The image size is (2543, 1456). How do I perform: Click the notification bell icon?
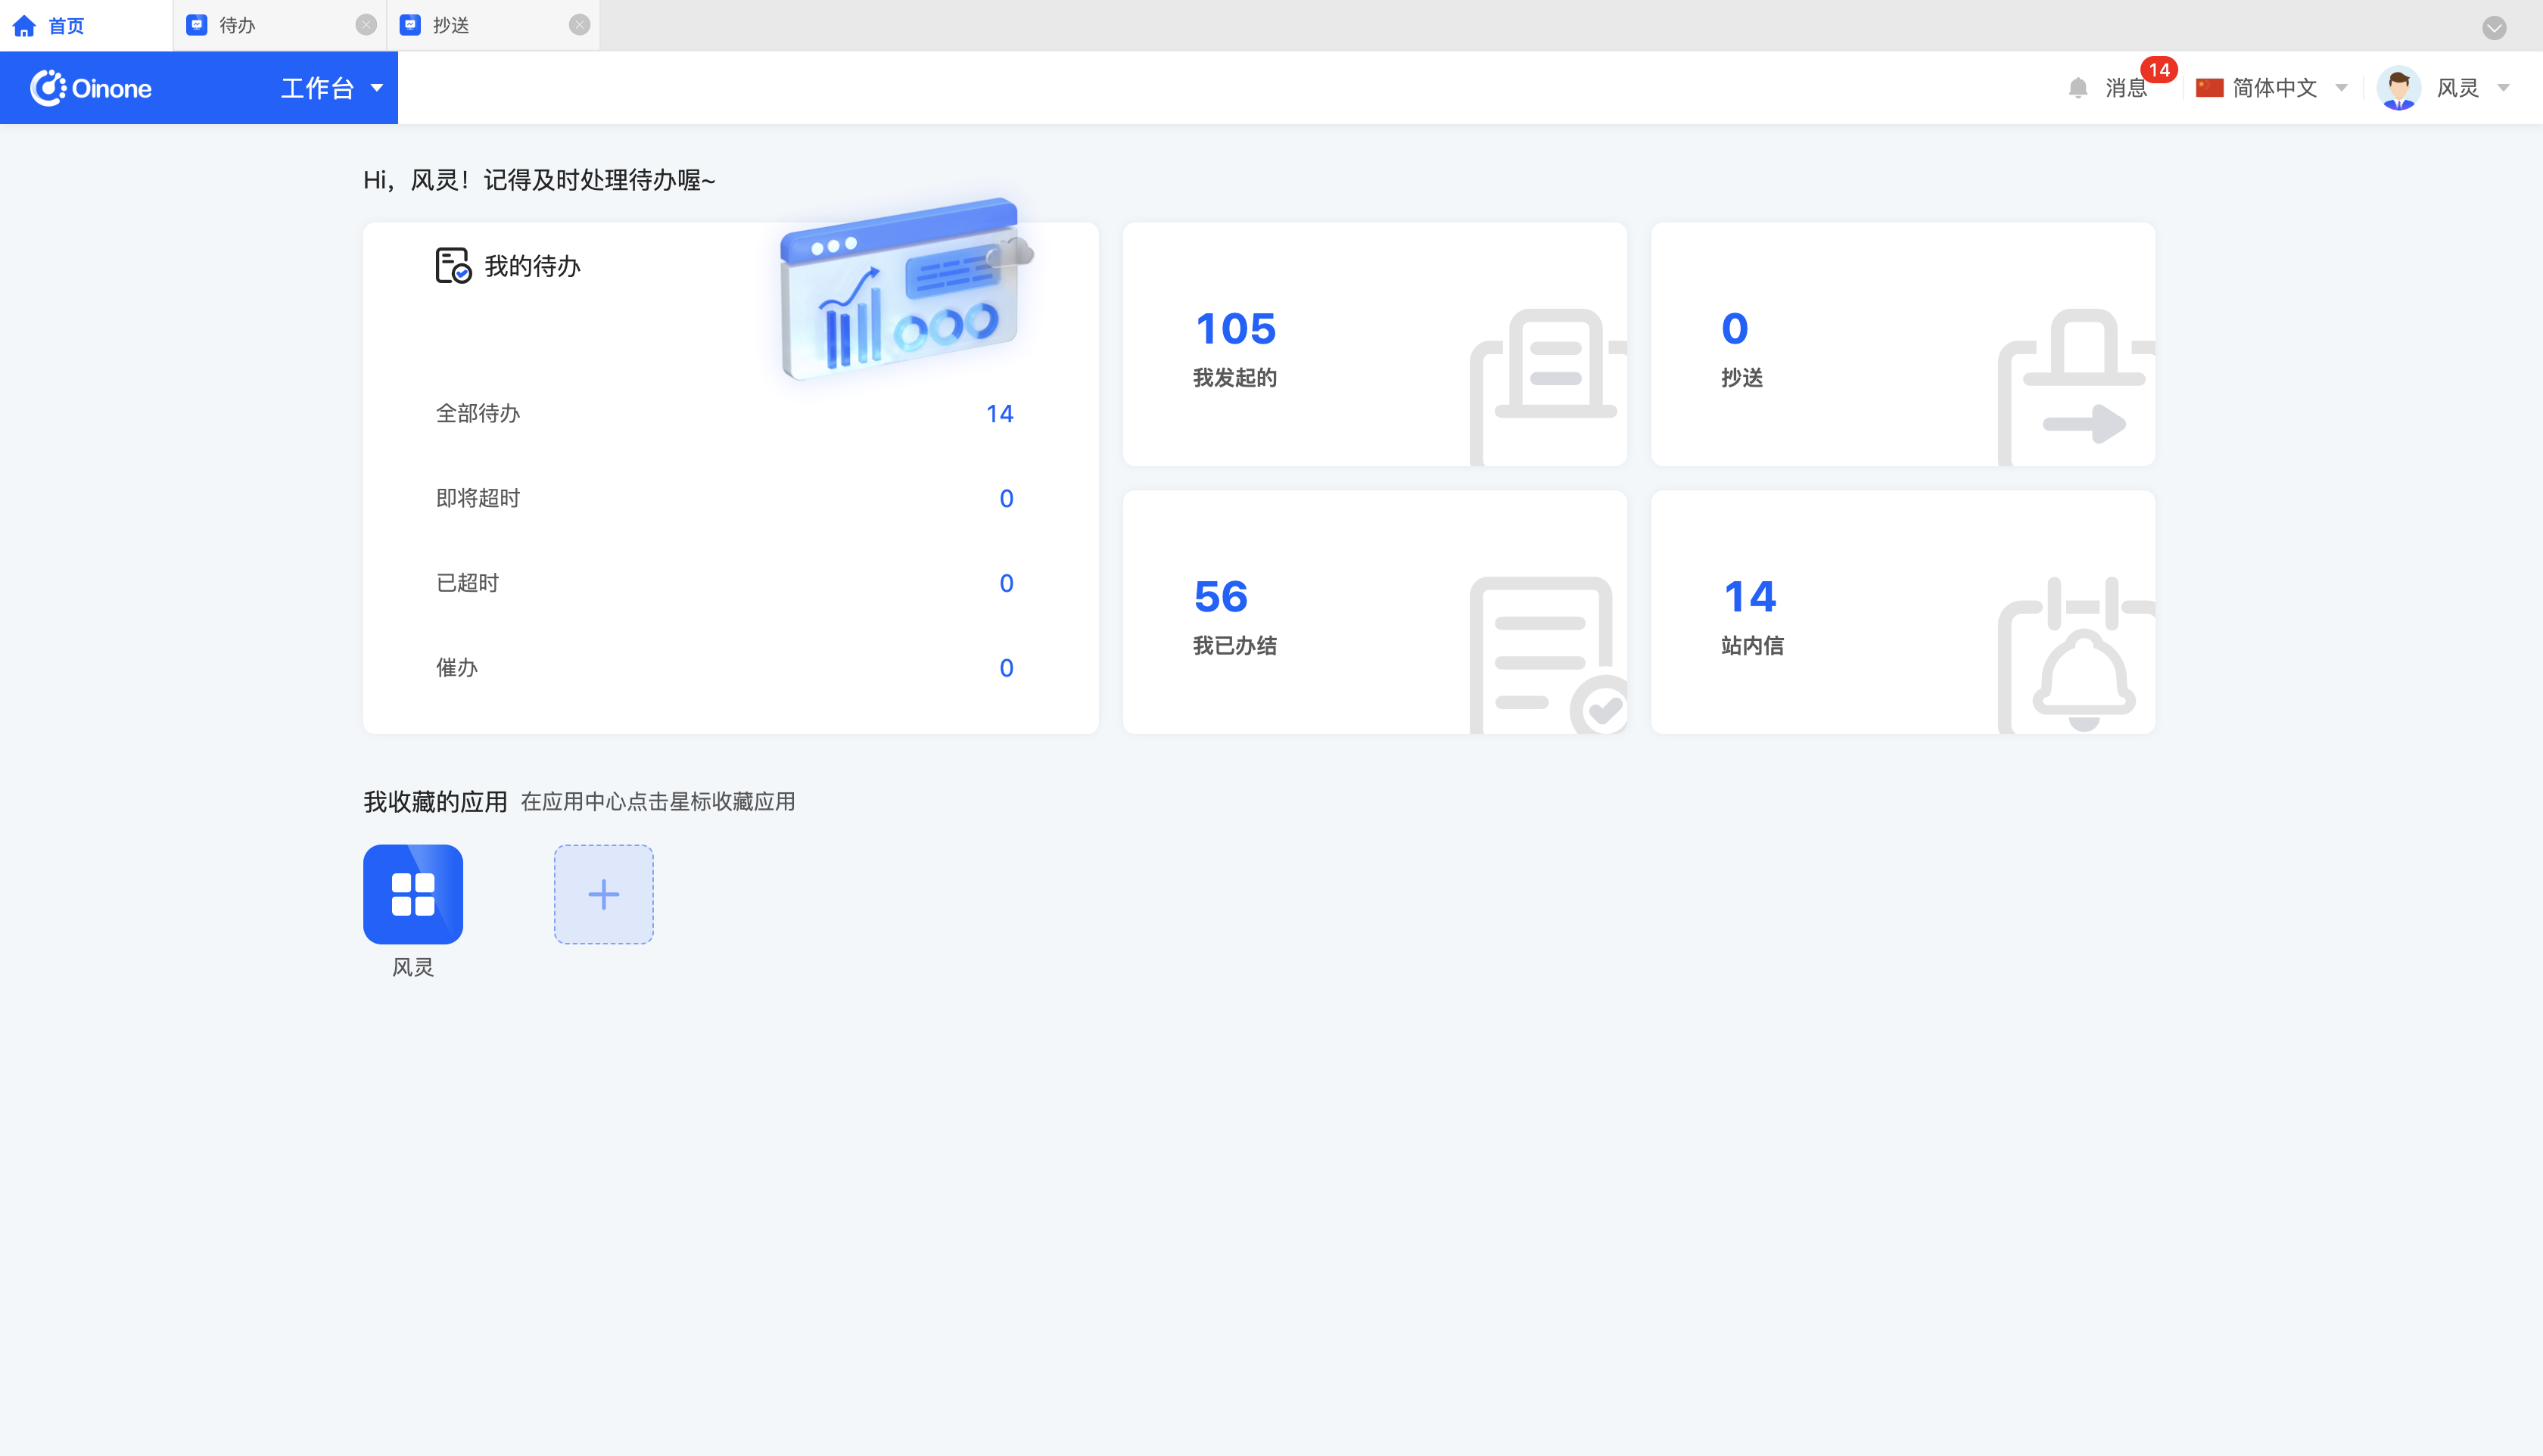[x=2077, y=88]
